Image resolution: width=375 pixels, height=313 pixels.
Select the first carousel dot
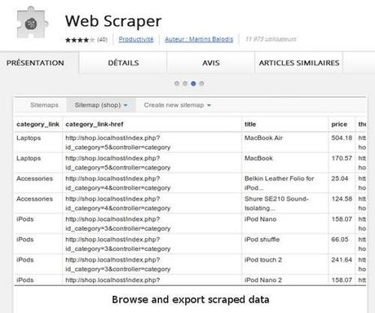[177, 83]
